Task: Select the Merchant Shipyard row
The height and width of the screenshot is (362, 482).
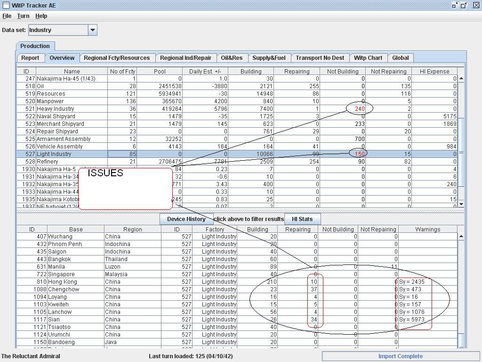Action: click(237, 124)
